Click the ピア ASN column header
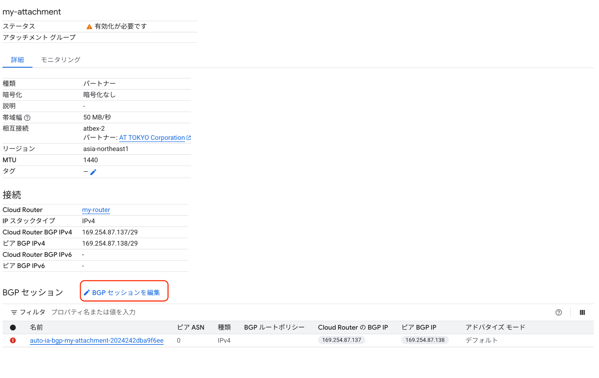 190,327
